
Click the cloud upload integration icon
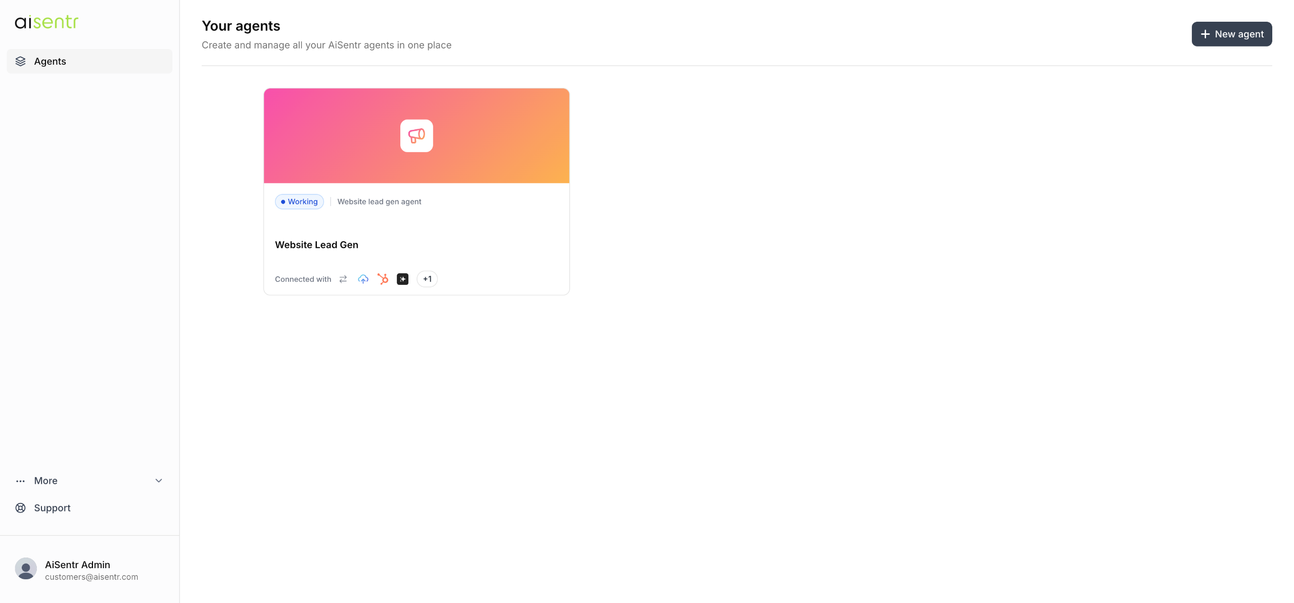coord(363,279)
